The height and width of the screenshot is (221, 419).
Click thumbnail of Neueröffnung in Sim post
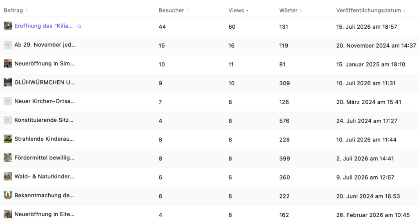coord(8,64)
